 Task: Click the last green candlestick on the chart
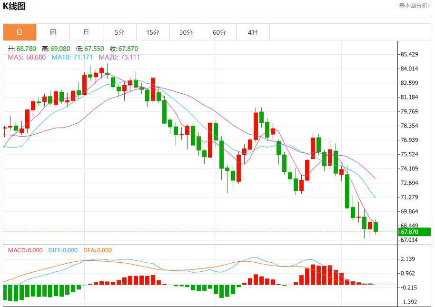coord(376,227)
